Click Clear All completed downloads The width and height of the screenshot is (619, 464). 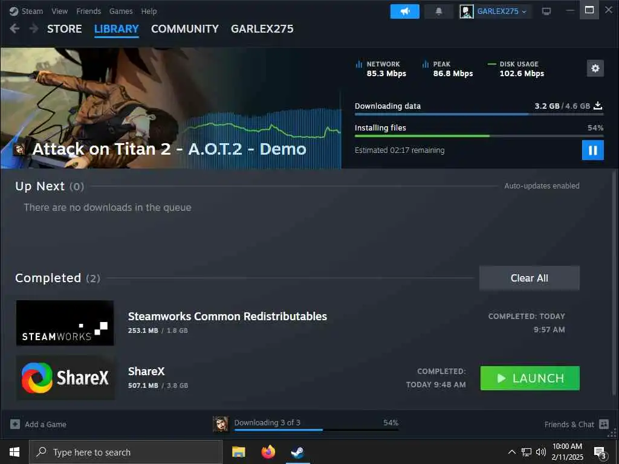[530, 278]
